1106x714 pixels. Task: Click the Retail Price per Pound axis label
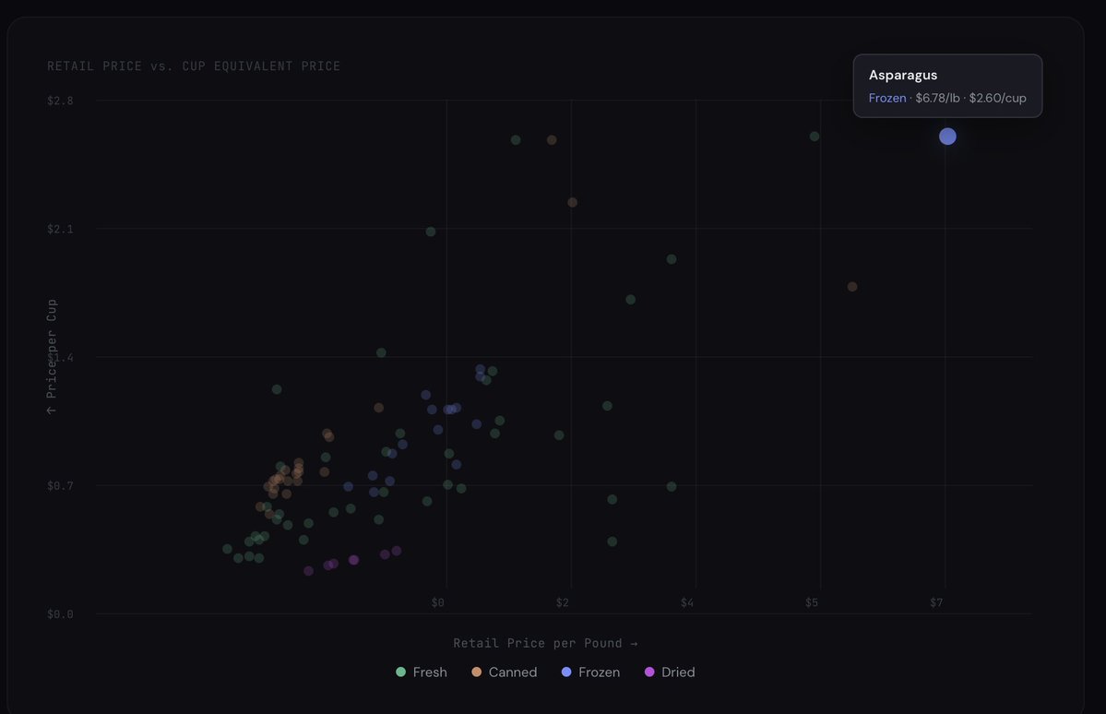coord(545,644)
